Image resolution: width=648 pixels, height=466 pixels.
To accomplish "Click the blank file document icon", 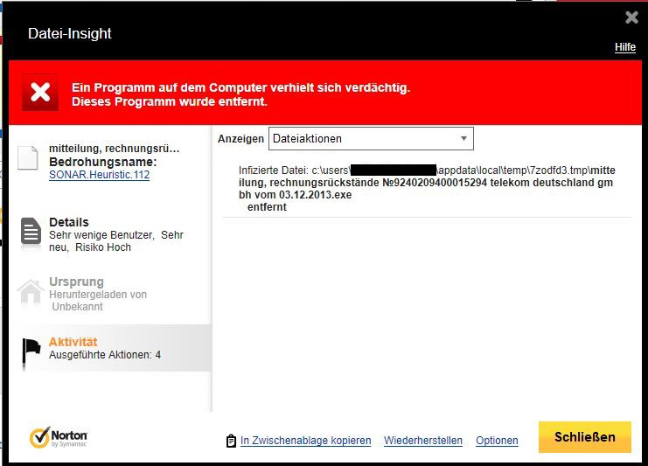I will coord(28,158).
